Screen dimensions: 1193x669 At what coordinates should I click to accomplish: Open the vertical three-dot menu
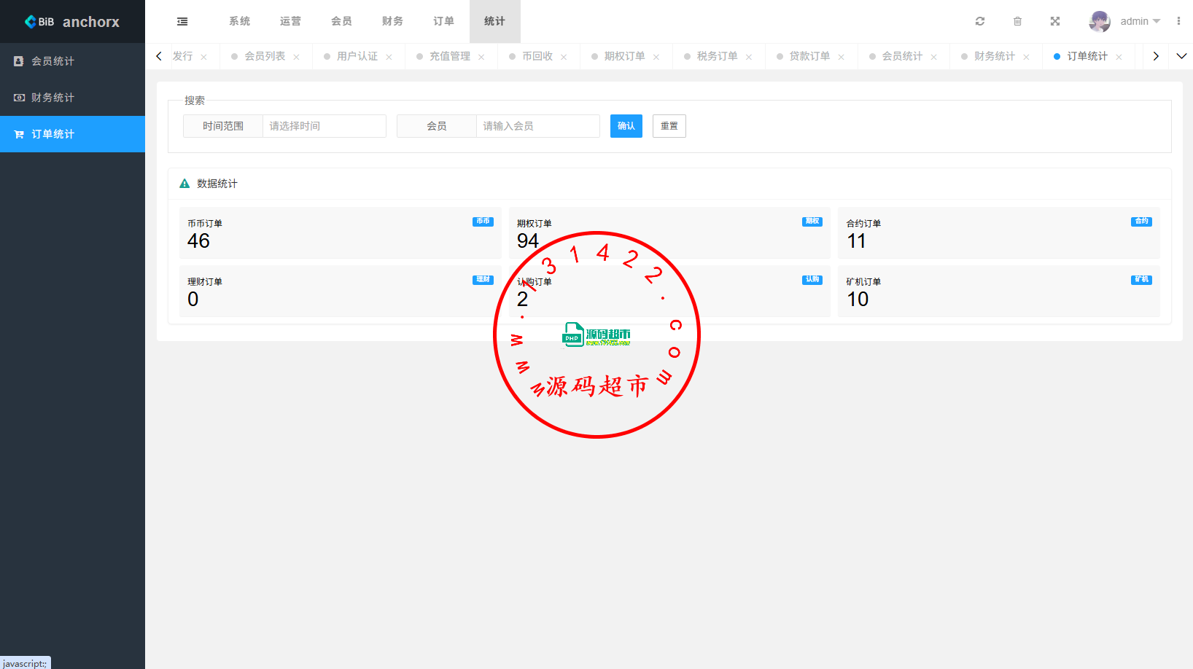[1179, 21]
